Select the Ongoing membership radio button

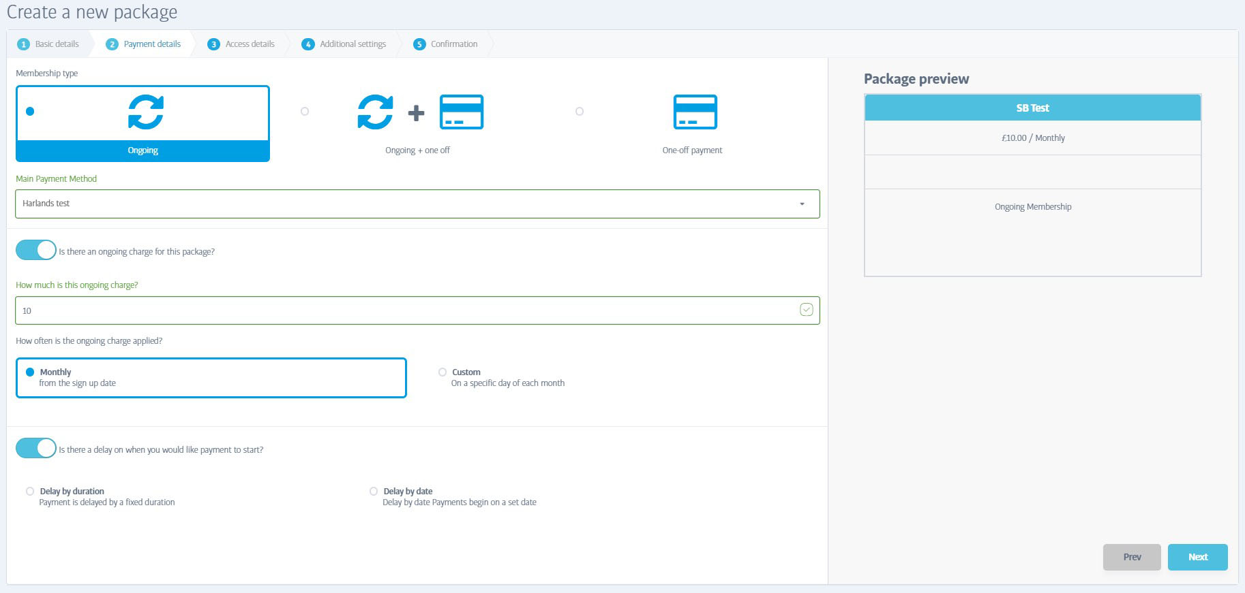[x=30, y=112]
